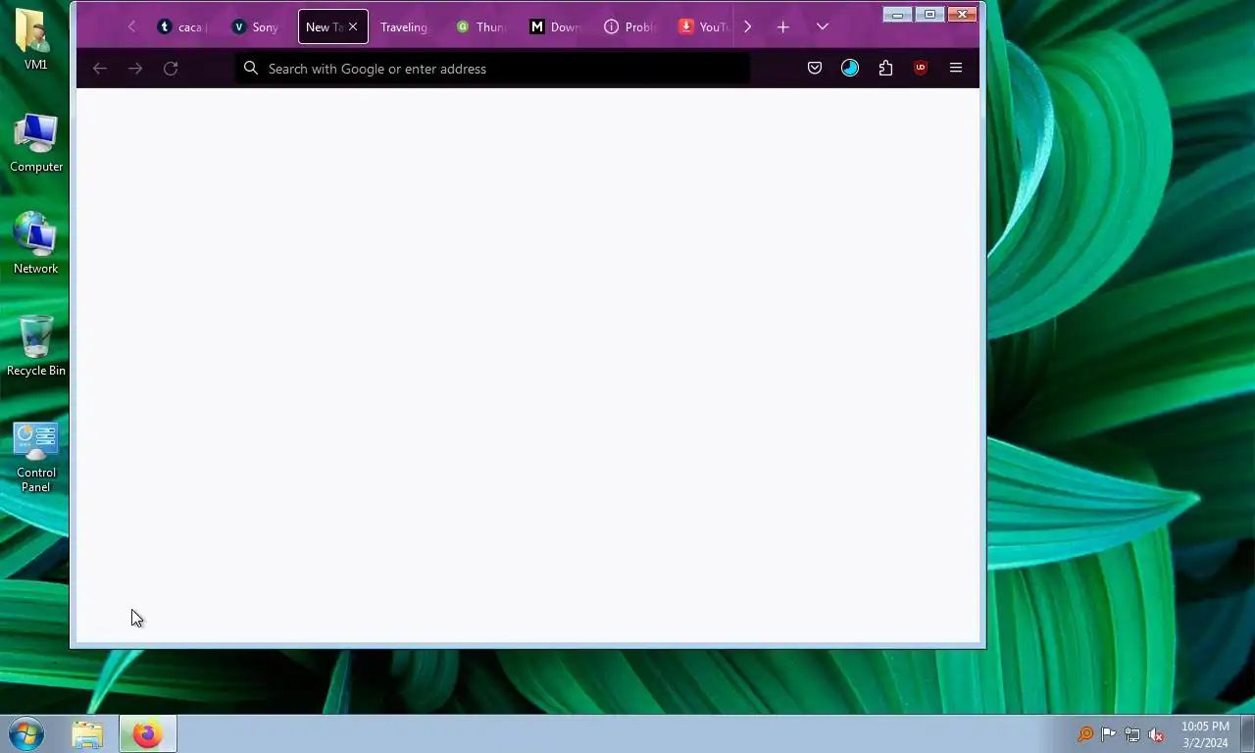Viewport: 1255px width, 753px height.
Task: Switch to the Down tab with M icon
Action: click(555, 27)
